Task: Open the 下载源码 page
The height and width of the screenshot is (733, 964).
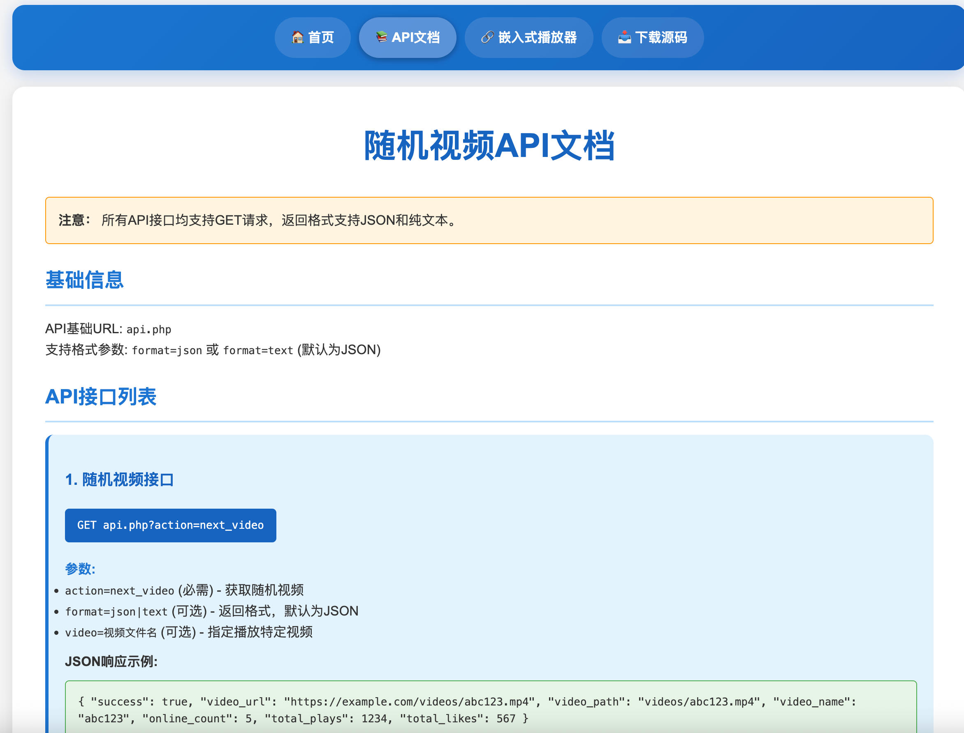Action: (652, 37)
